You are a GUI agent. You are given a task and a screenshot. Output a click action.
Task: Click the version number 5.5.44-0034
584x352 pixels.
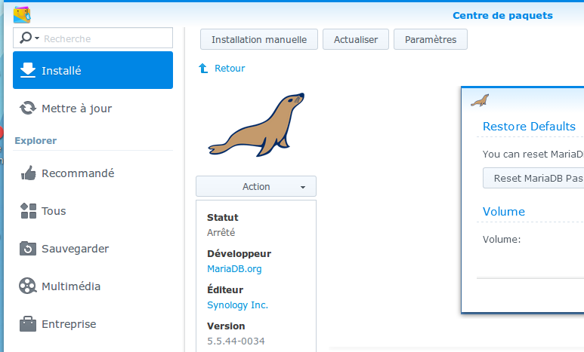pos(236,341)
